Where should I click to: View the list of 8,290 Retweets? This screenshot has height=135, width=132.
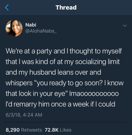24,130
